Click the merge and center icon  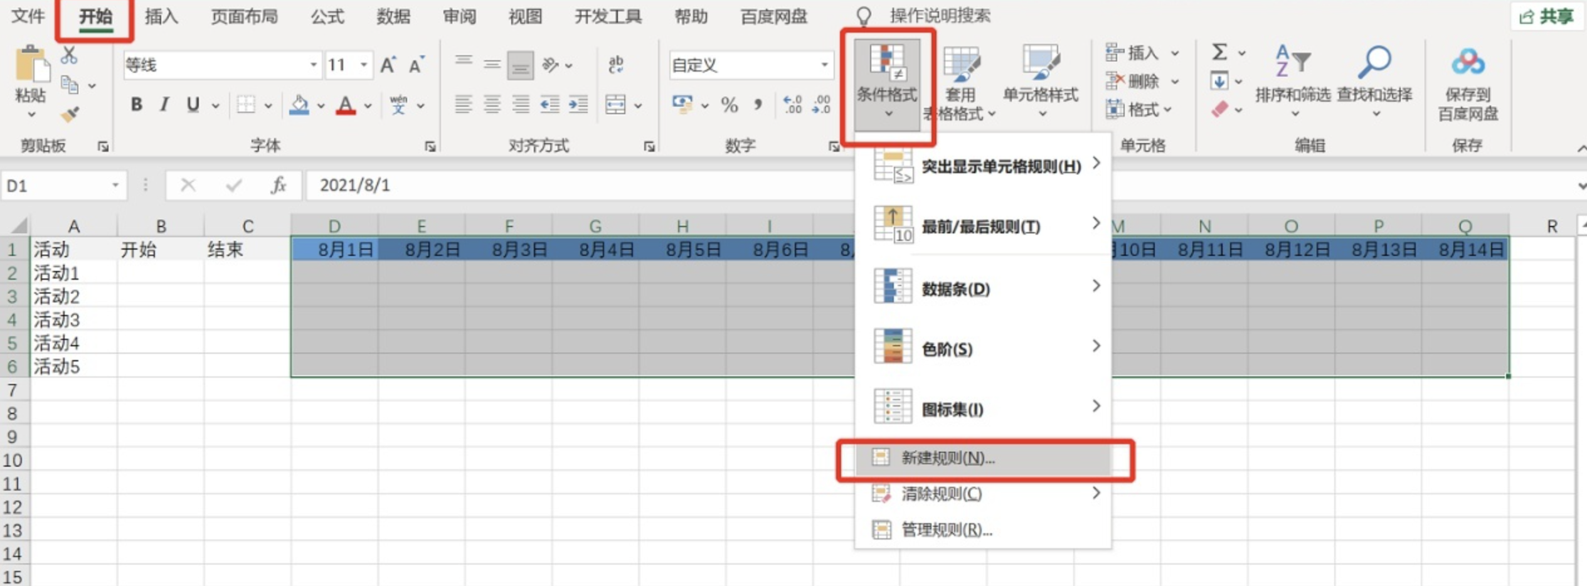tap(615, 105)
